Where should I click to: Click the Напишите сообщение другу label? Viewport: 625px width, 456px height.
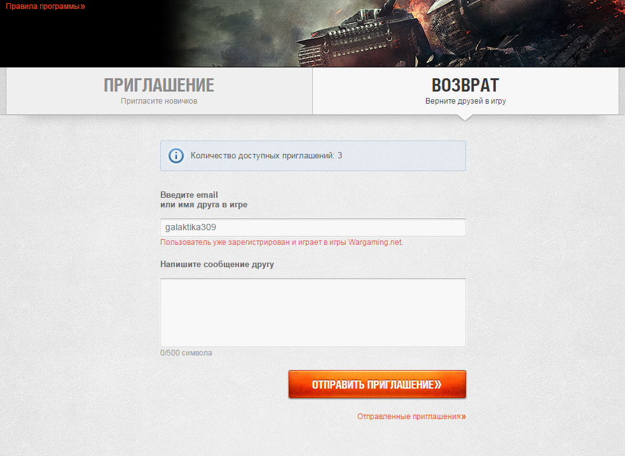217,265
